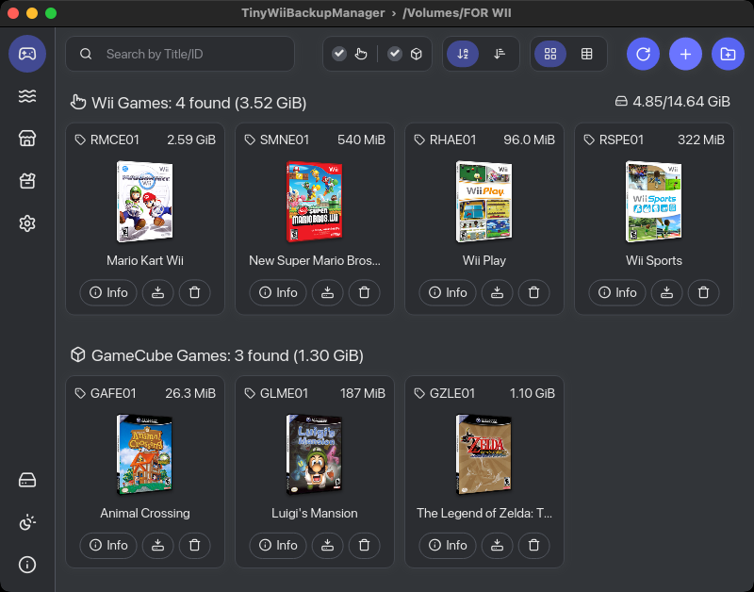754x592 pixels.
Task: Switch to table list view
Action: click(x=587, y=54)
